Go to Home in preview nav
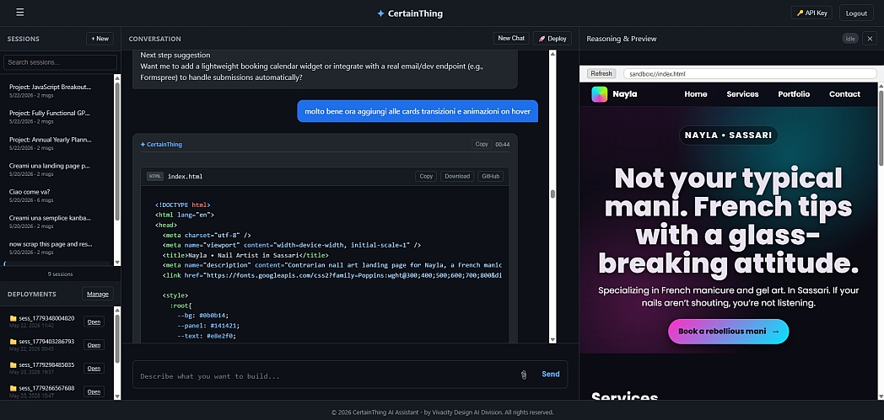This screenshot has width=884, height=420. coord(696,94)
